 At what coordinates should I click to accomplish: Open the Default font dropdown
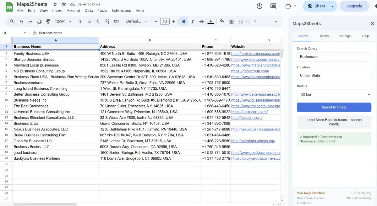point(137,22)
